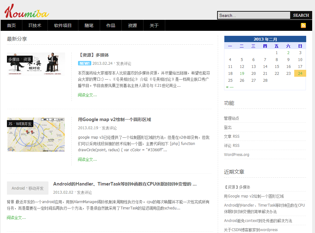
Task: Focus the Search text field
Action: 253,15
